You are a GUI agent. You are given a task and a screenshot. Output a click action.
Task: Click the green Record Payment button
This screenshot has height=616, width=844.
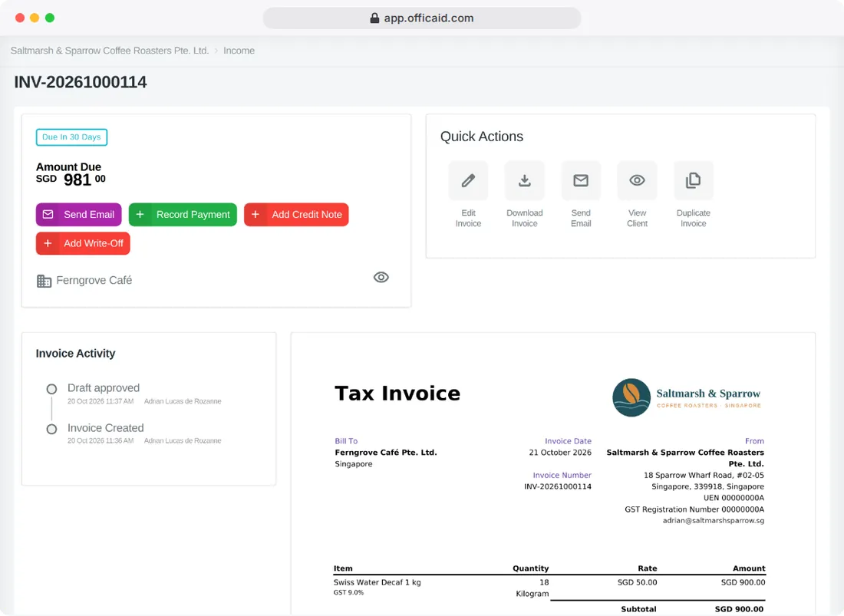point(183,215)
